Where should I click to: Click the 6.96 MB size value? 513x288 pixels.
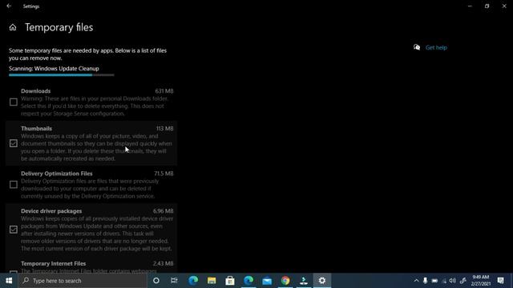(x=164, y=211)
